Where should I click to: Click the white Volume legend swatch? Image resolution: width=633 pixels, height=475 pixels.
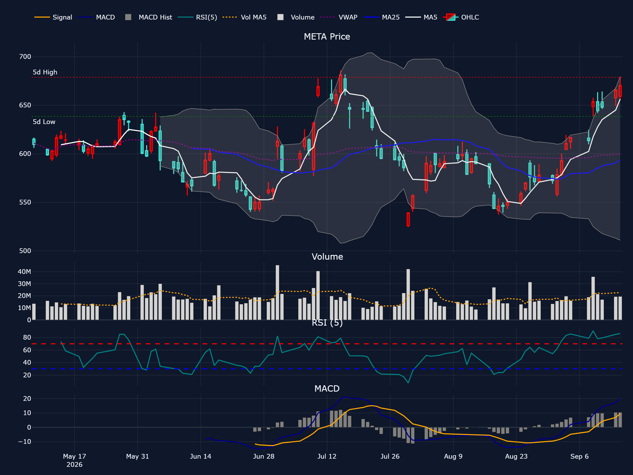(x=280, y=17)
